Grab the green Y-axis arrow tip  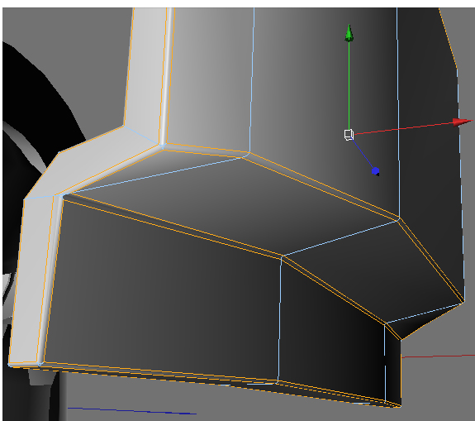coord(349,33)
